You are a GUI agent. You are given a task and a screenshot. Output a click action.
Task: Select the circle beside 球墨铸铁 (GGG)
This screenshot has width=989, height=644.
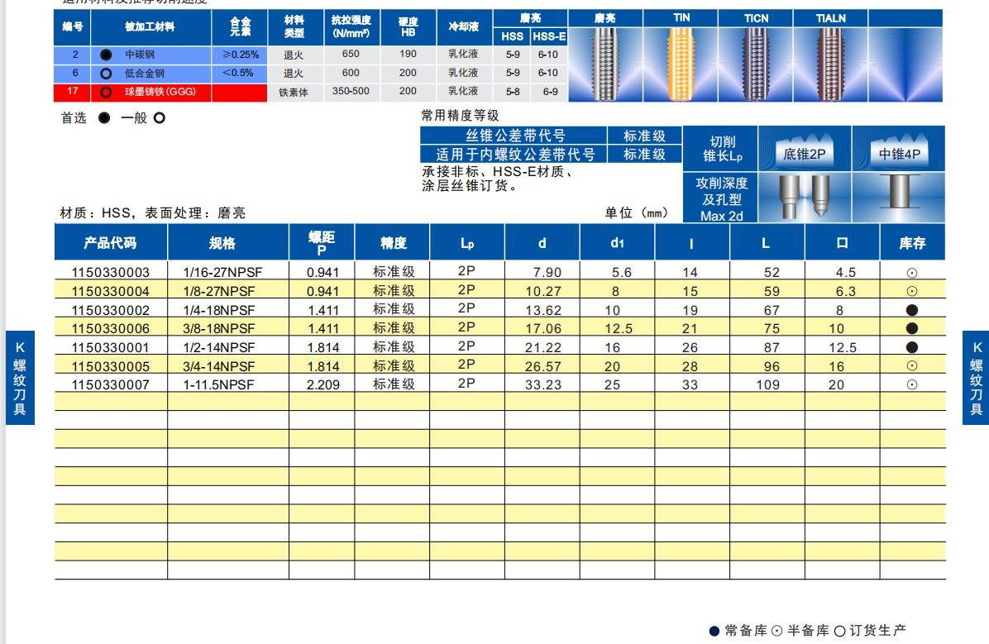105,92
